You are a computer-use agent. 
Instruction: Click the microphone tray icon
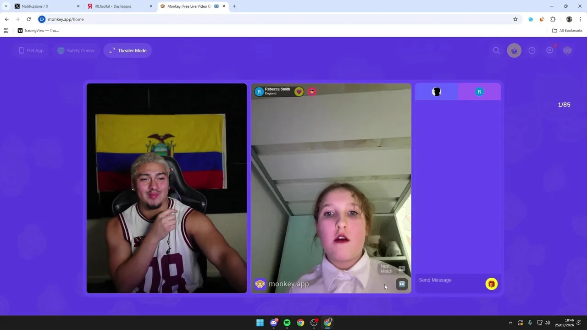tap(530, 323)
